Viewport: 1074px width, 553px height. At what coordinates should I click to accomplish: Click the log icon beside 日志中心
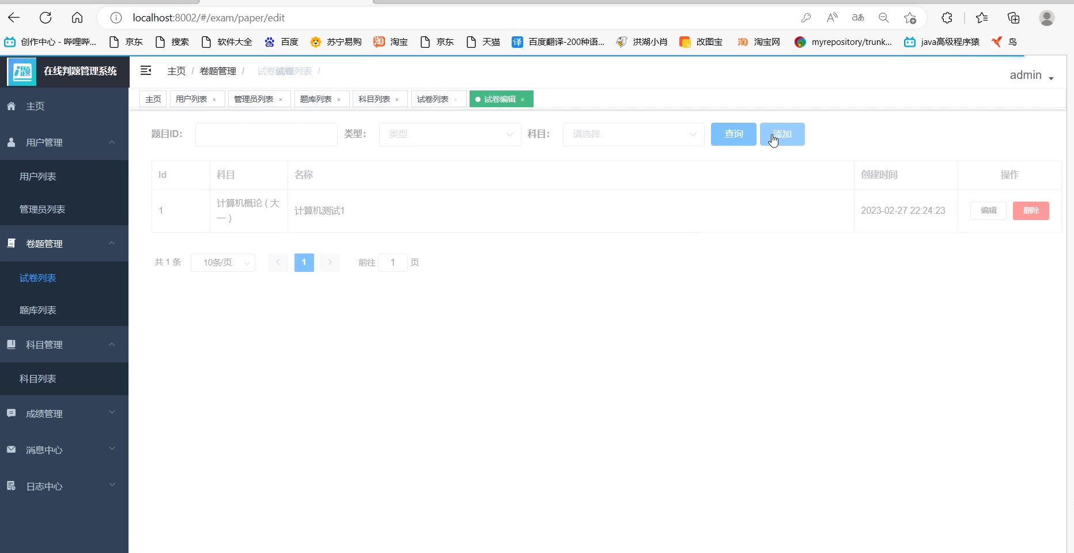pos(11,486)
